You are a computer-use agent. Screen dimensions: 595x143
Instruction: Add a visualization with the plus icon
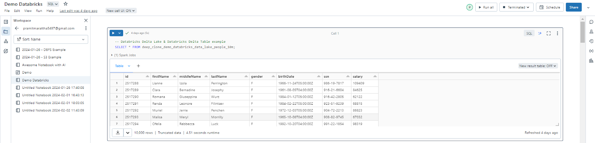coord(138,66)
